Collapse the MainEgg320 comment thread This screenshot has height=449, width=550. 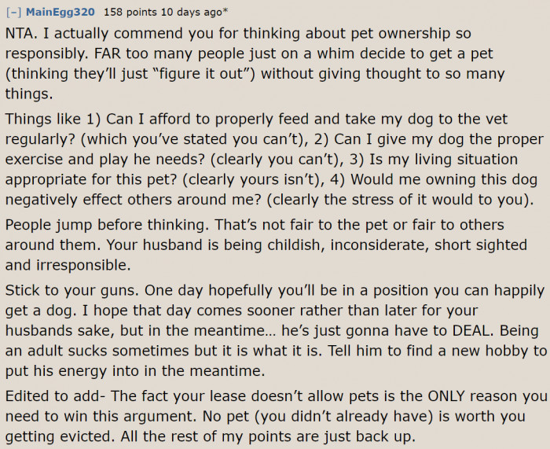click(x=14, y=13)
